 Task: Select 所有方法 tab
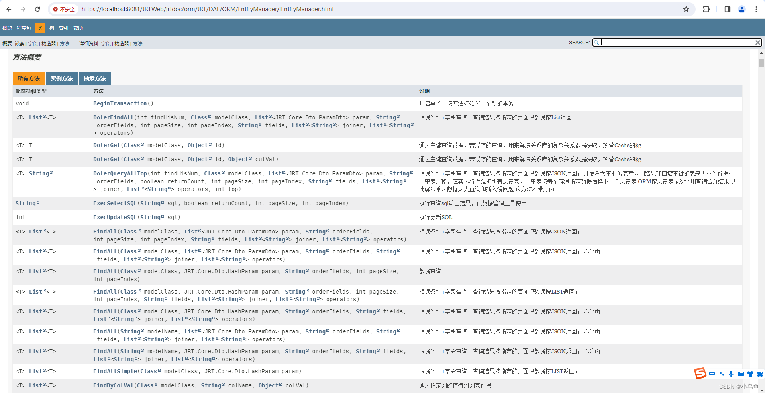[x=29, y=79]
